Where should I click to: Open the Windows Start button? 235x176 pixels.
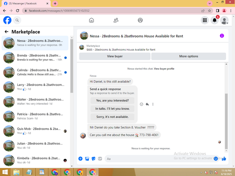point(5,172)
